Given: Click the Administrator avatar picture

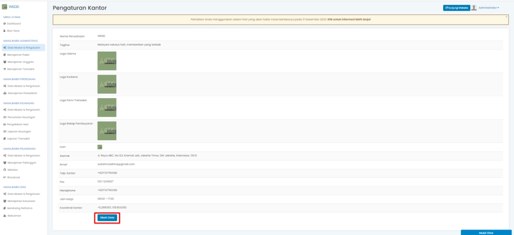Looking at the screenshot, I should coord(474,8).
